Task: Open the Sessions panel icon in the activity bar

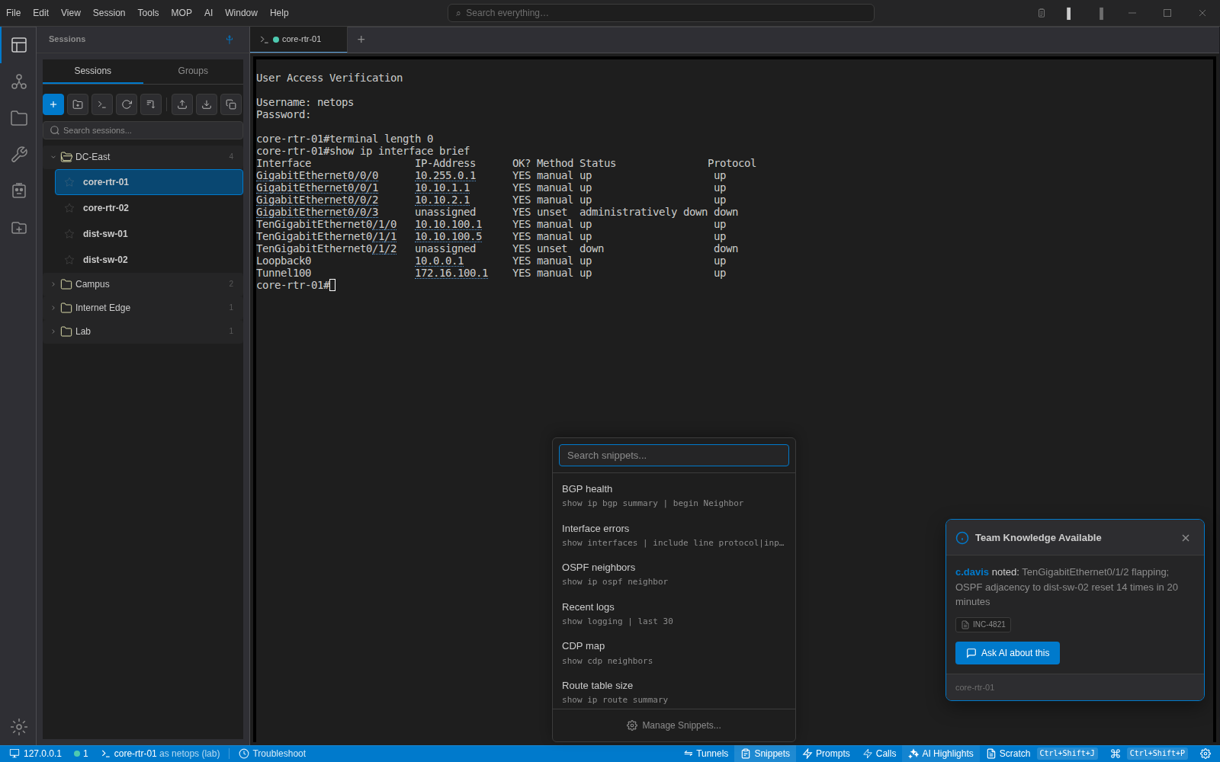Action: [19, 46]
